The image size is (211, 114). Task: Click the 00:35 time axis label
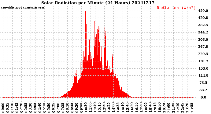[x=8, y=108]
